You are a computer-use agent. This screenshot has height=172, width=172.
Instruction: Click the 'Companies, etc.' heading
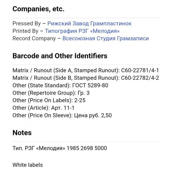pyautogui.click(x=39, y=9)
